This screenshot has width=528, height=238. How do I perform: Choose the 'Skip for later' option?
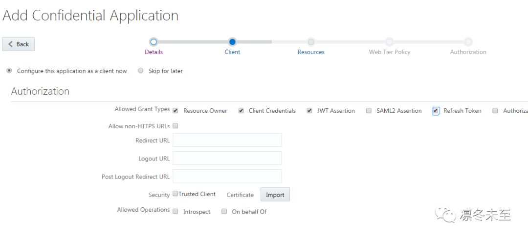click(141, 71)
